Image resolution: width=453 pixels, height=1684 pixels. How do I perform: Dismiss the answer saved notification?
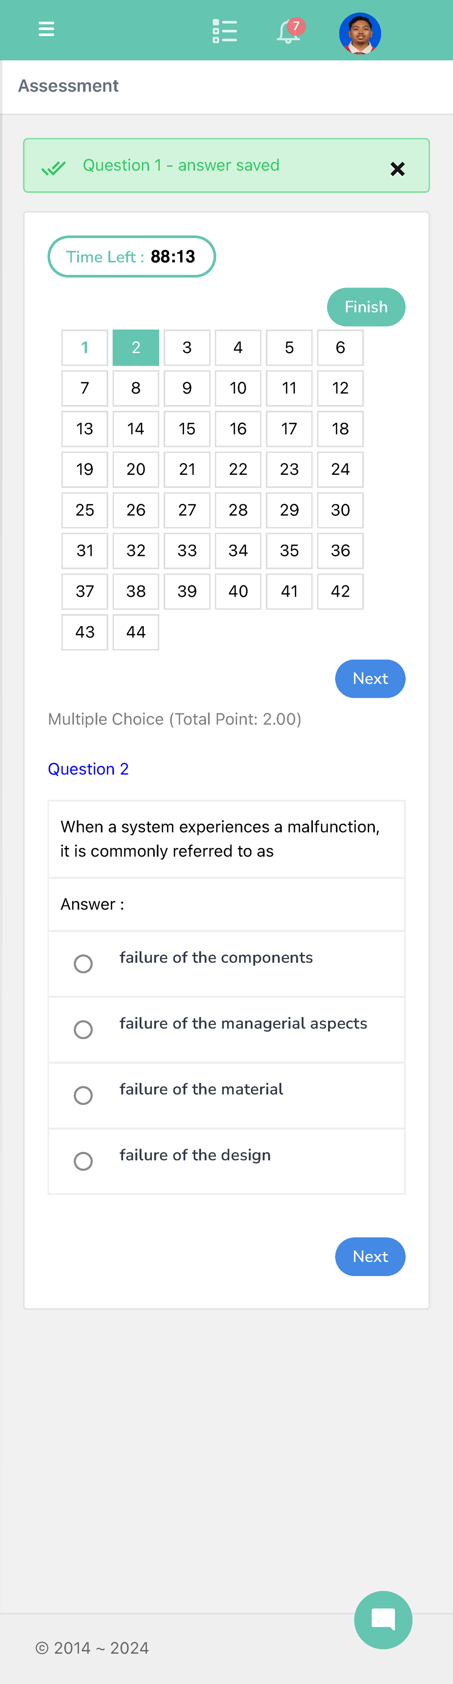pyautogui.click(x=398, y=169)
